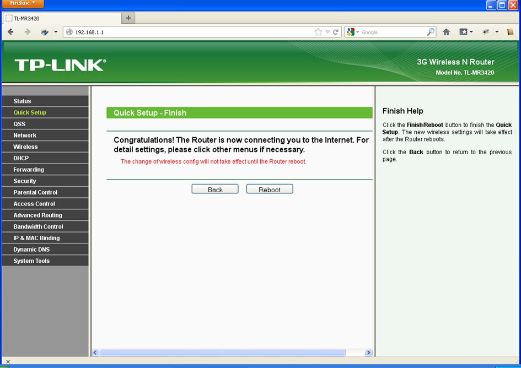Image resolution: width=521 pixels, height=368 pixels.
Task: Click the horizontal scrollbar thumb
Action: pos(223,353)
